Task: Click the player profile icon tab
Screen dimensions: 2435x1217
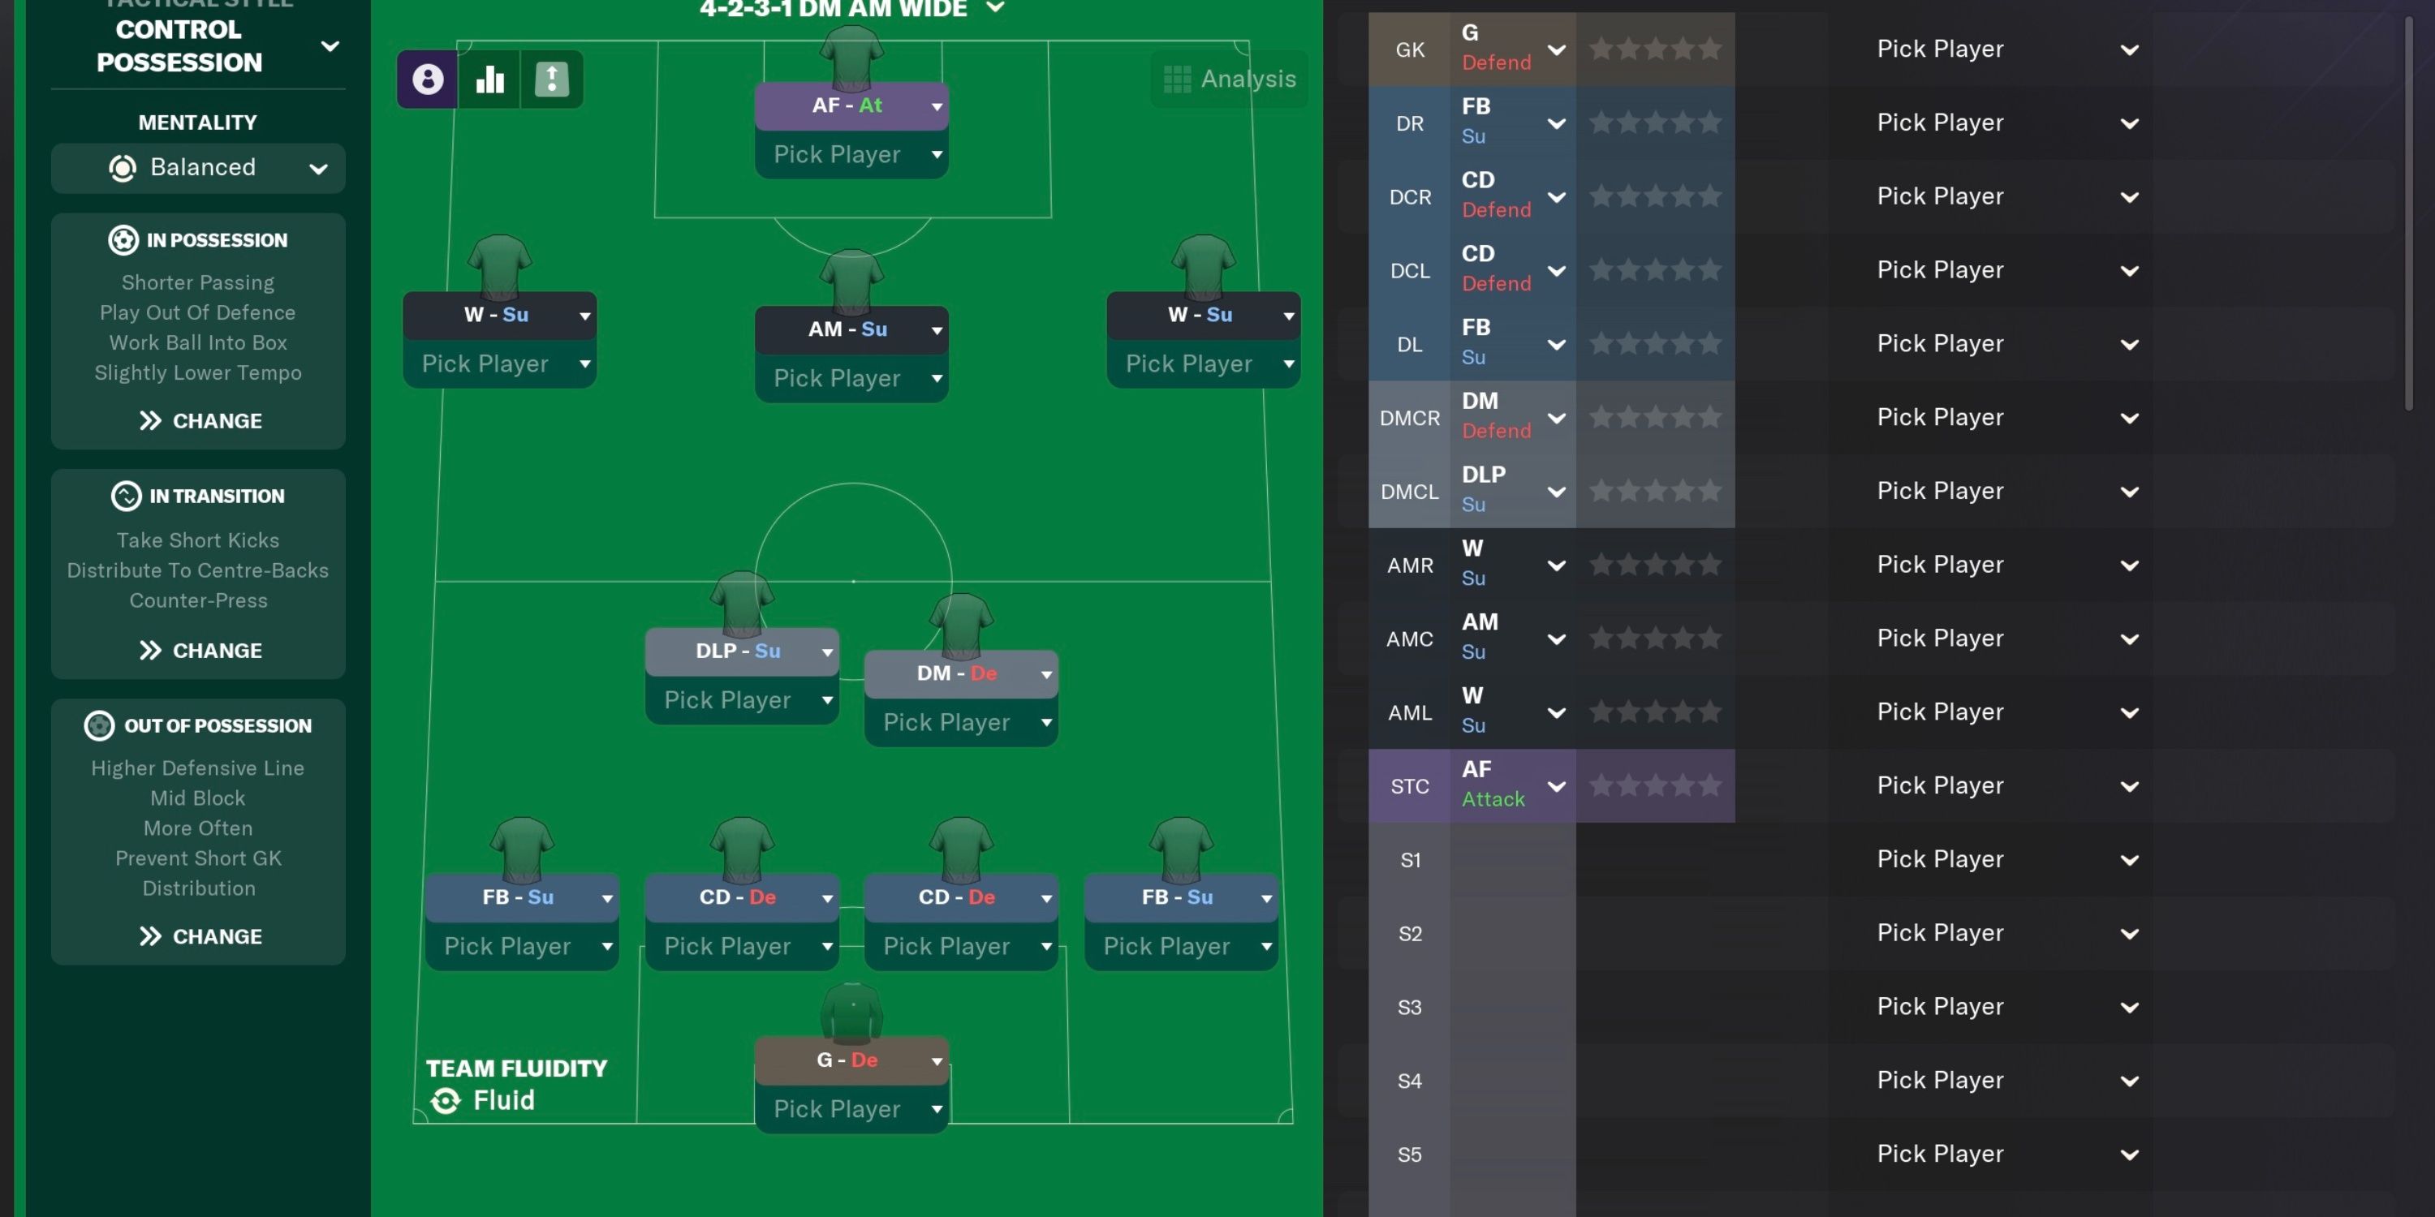Action: click(427, 80)
